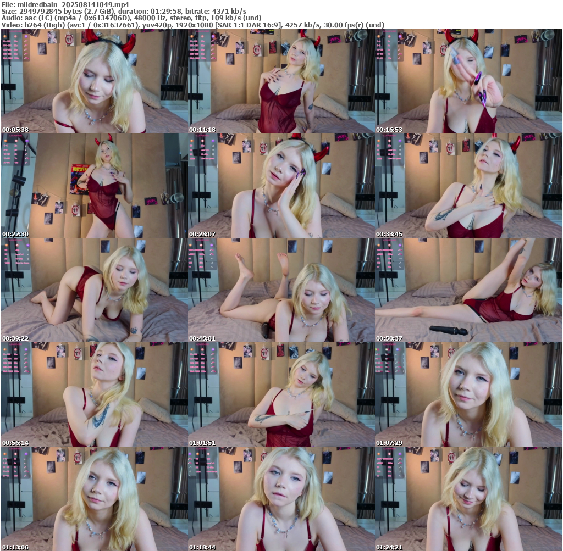Open the thumbnail stamped 00:39:22
Image resolution: width=563 pixels, height=551 pixels.
click(x=94, y=290)
